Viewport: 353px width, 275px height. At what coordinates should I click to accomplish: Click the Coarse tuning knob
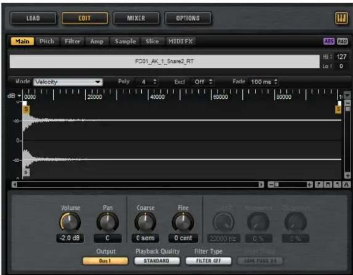coord(145,222)
